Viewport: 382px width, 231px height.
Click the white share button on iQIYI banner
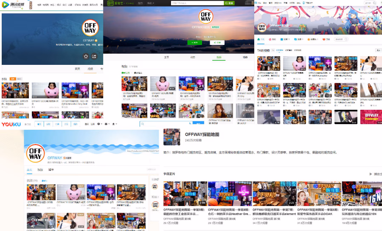[x=217, y=42]
